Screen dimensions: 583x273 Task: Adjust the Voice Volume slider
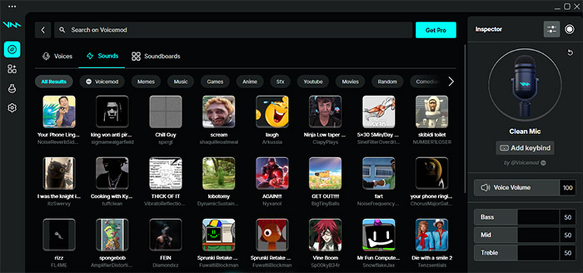517,188
